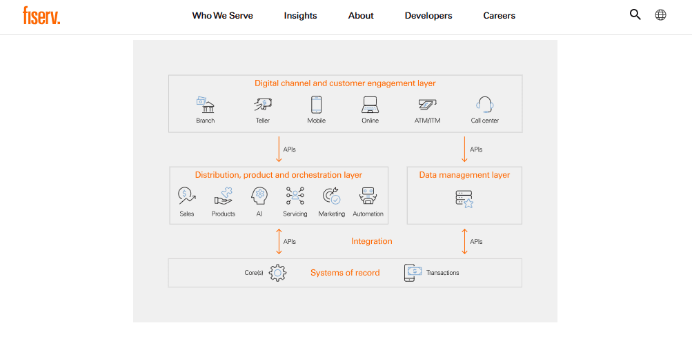Click the 'ATM/ITM' label

tap(427, 121)
